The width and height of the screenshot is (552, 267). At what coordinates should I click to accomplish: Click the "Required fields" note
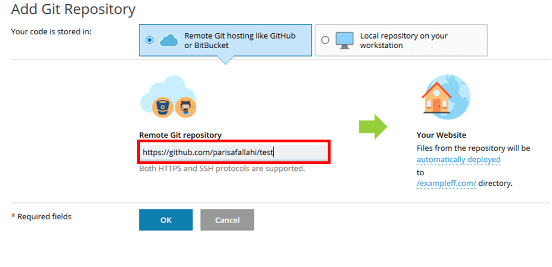[44, 217]
